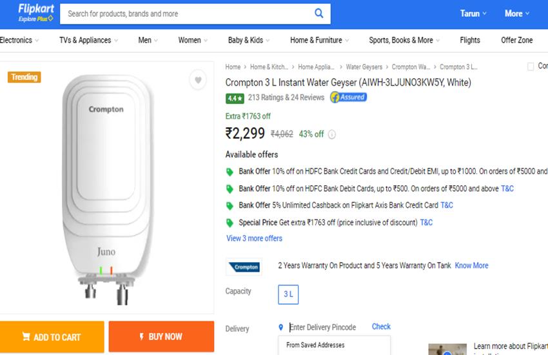Image resolution: width=548 pixels, height=355 pixels.
Task: Click the 4.4 star rating badge
Action: coord(235,98)
